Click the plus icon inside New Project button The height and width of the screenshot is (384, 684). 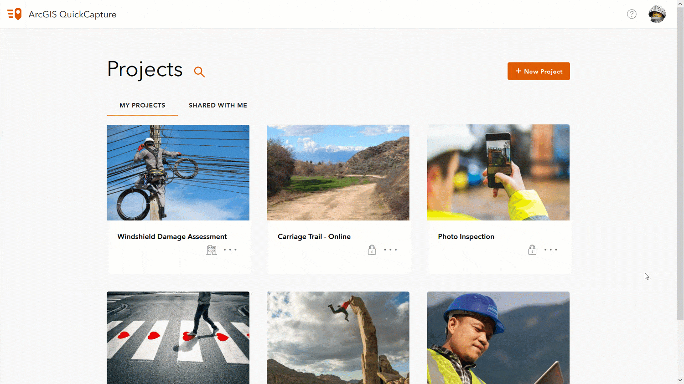[518, 71]
